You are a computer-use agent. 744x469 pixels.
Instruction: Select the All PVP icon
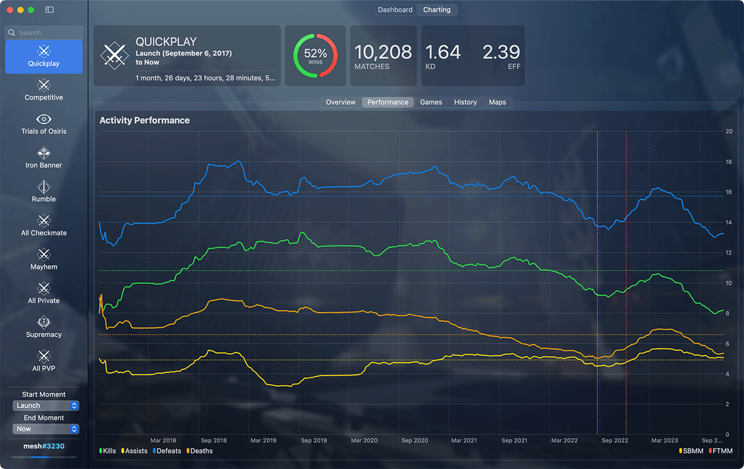43,356
